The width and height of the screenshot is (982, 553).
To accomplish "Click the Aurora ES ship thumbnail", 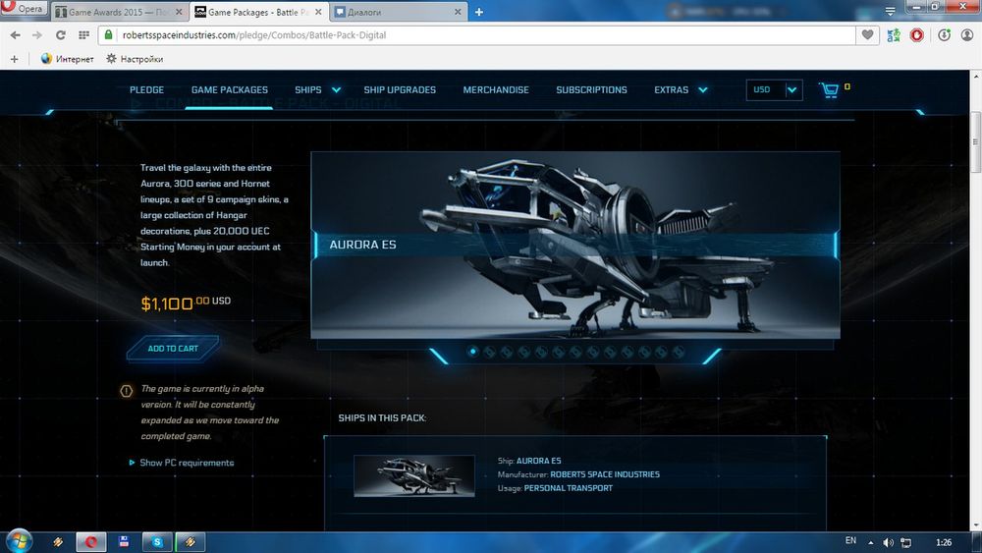I will pyautogui.click(x=414, y=476).
